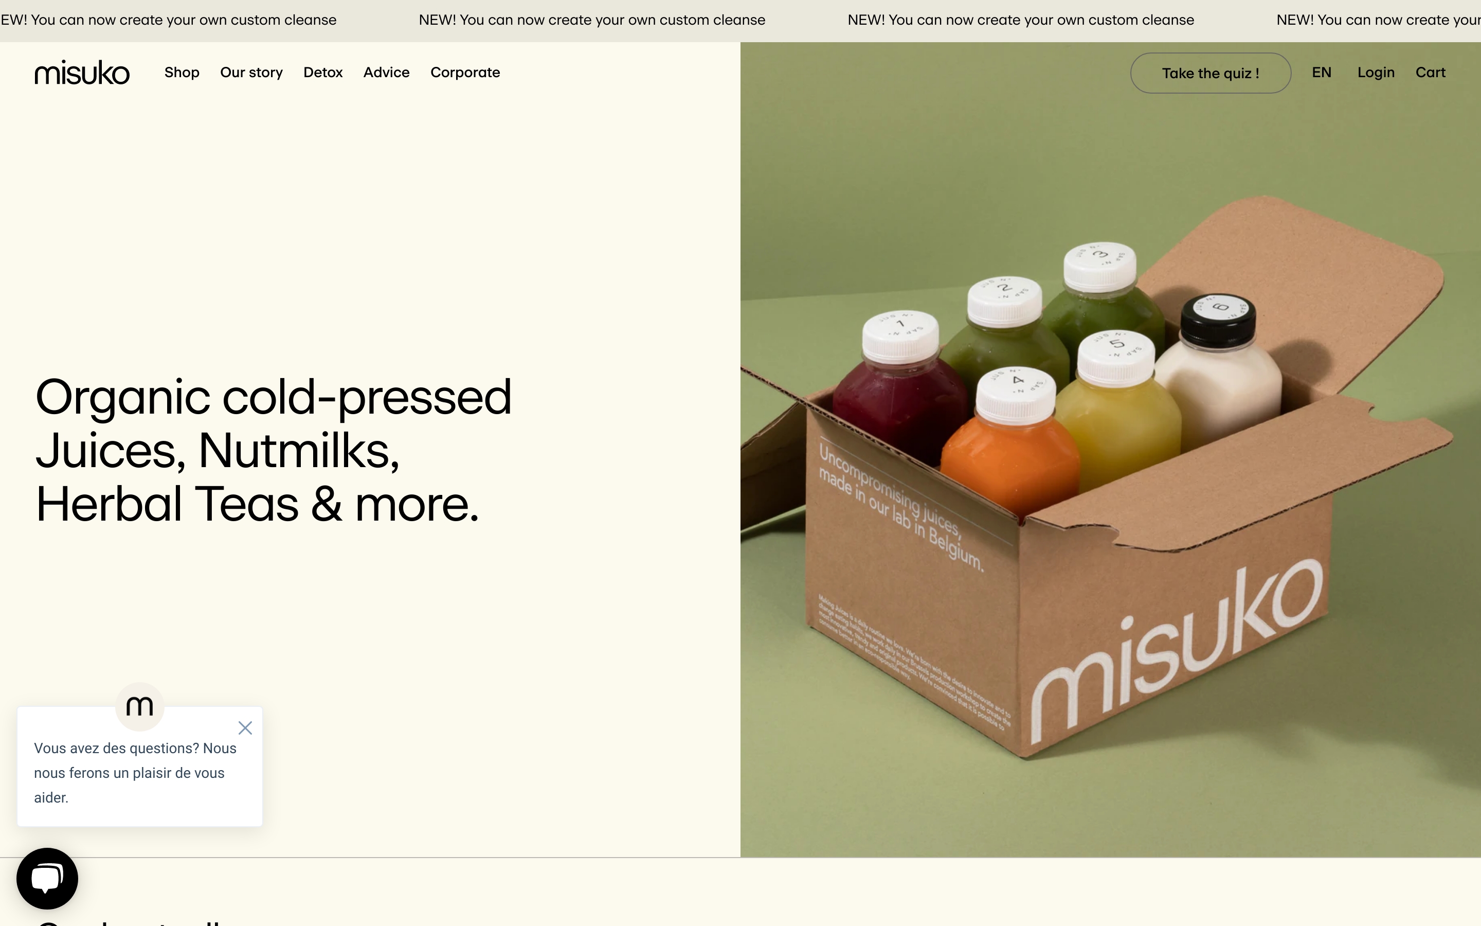The width and height of the screenshot is (1481, 926).
Task: Go to the Advice section
Action: (x=386, y=72)
